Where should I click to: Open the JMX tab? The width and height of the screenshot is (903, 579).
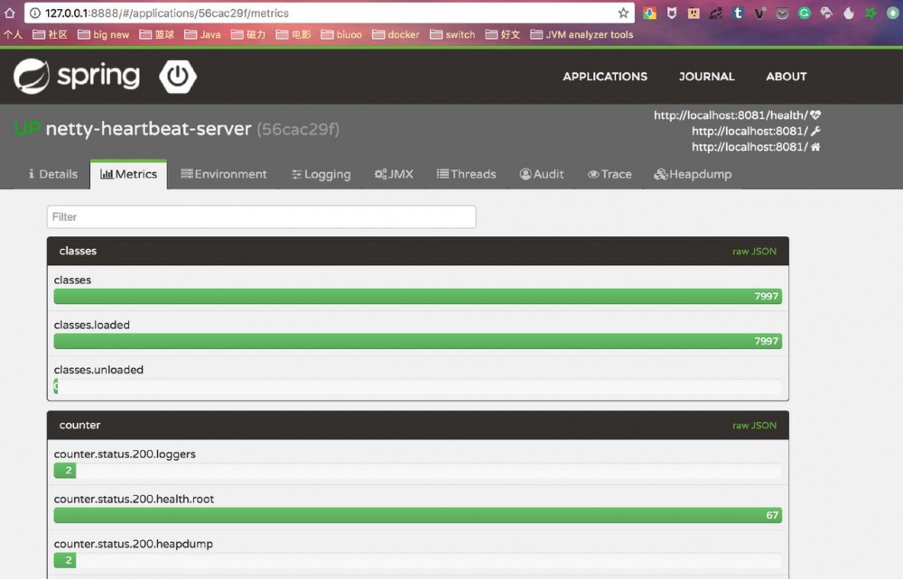tap(394, 174)
